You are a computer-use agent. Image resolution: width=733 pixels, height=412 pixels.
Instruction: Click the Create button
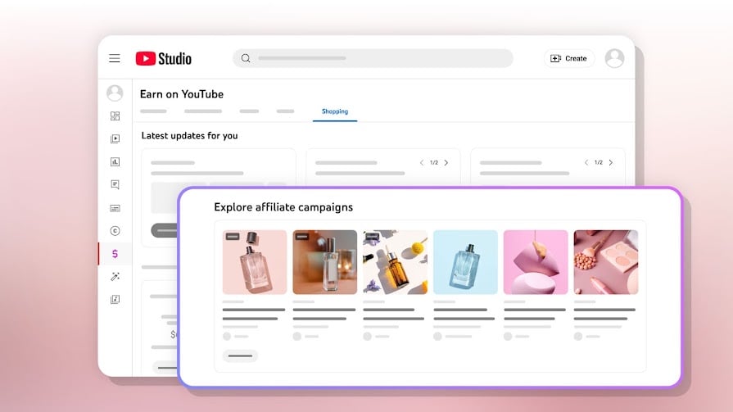pyautogui.click(x=568, y=58)
